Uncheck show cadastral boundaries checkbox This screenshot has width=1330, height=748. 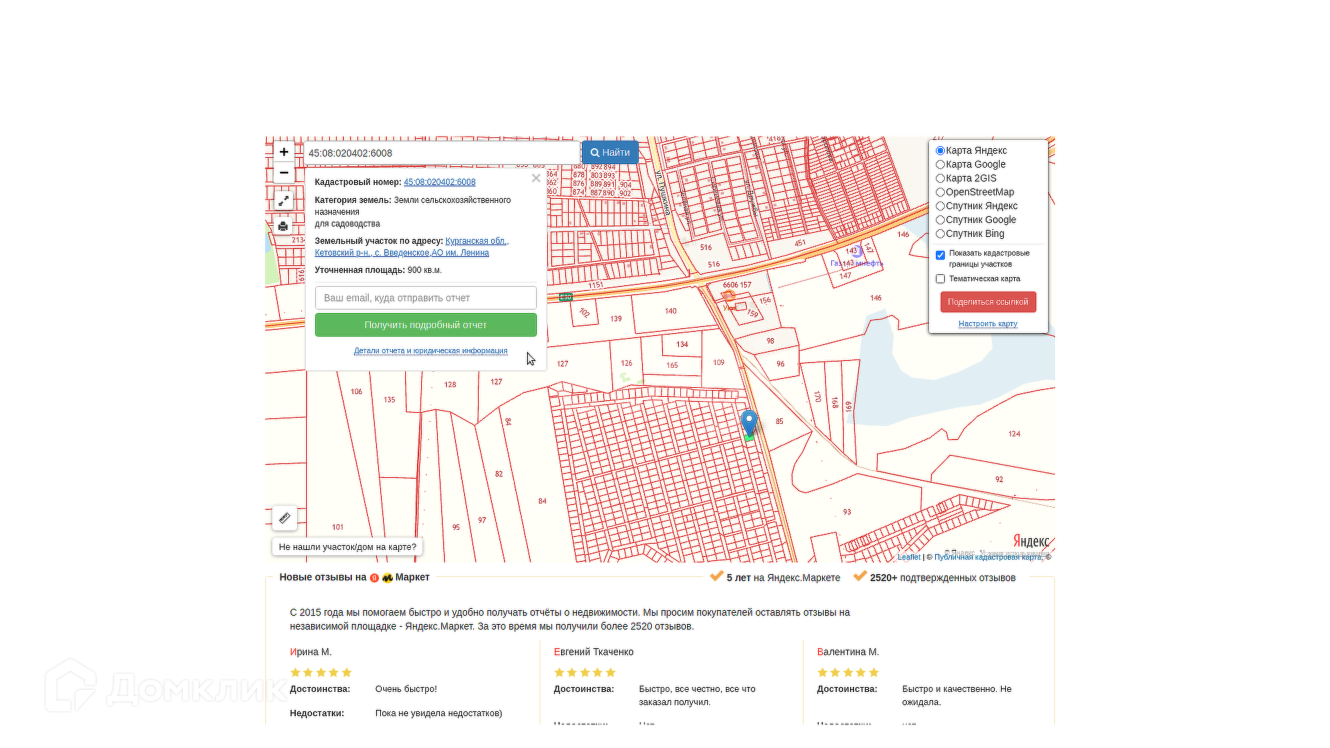pos(940,256)
